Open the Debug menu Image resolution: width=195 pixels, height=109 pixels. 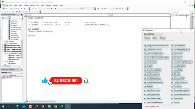[x=33, y=5]
